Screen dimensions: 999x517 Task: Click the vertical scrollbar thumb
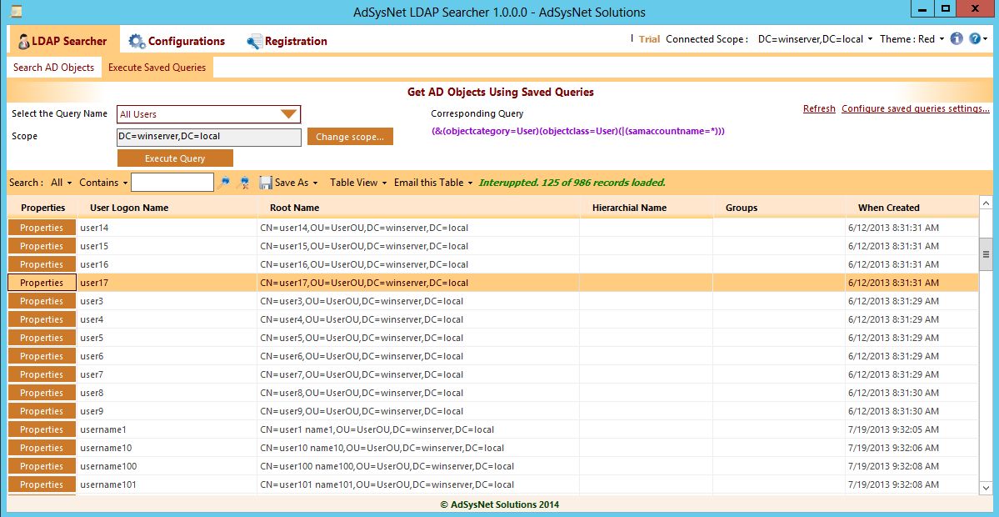(986, 254)
